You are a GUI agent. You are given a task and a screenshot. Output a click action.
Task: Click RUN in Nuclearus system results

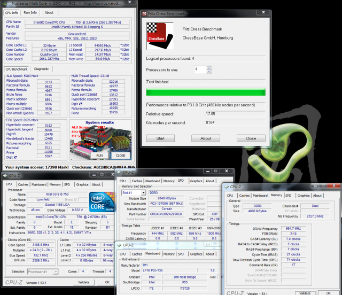(x=99, y=156)
